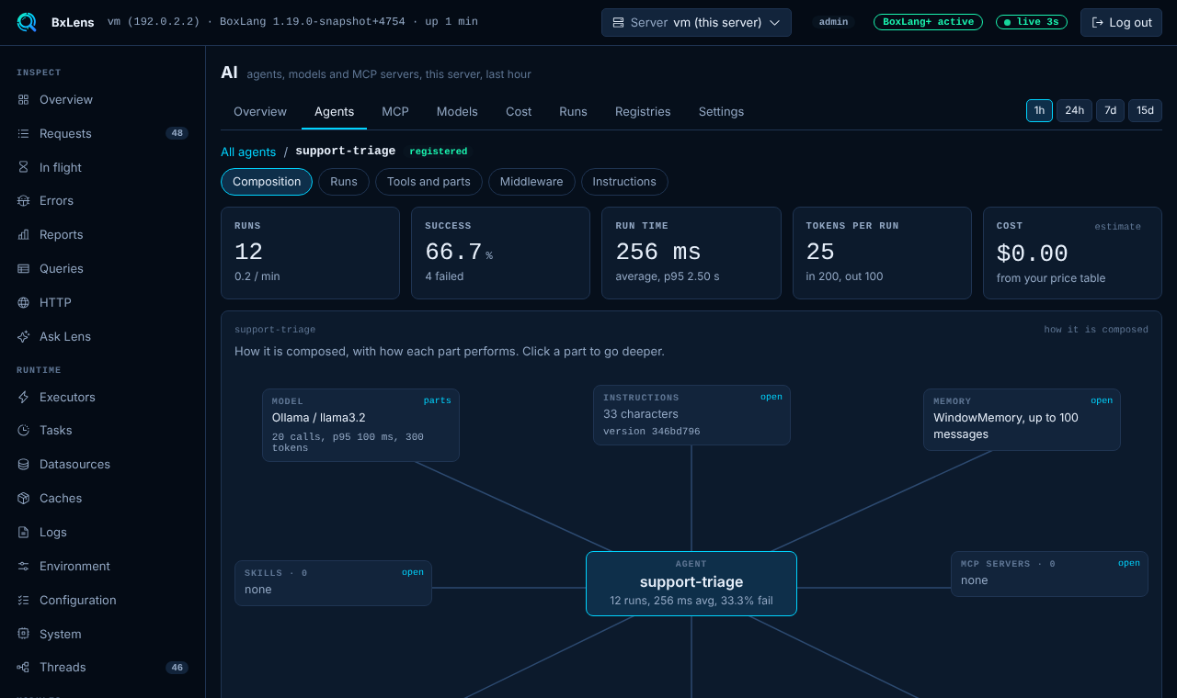This screenshot has width=1177, height=698.
Task: Switch to the Settings tab
Action: [x=721, y=111]
